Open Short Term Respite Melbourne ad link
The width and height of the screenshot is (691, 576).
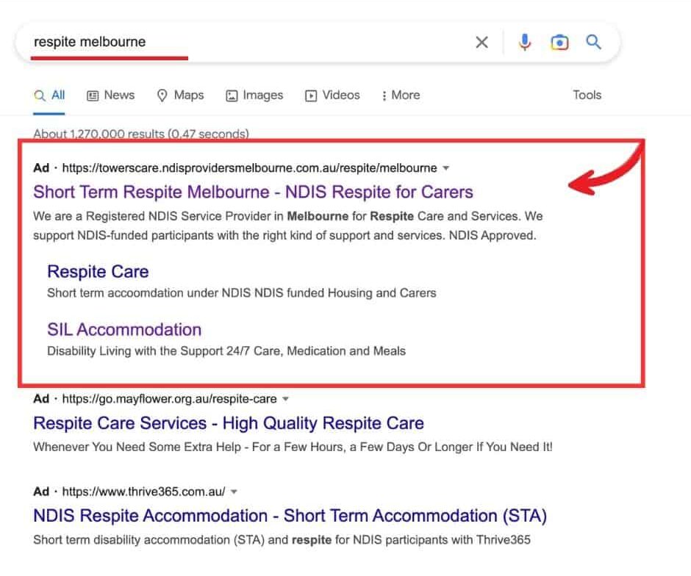(x=253, y=192)
